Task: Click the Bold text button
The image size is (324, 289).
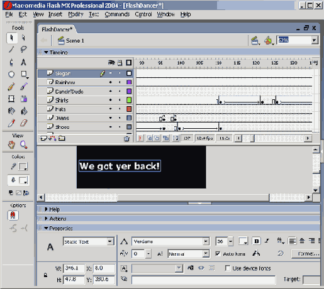Action: tap(256, 241)
